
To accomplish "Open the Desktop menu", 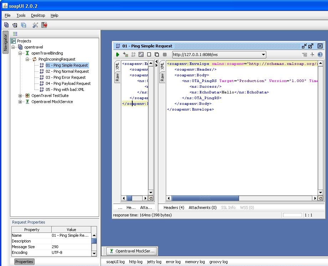I will pyautogui.click(x=38, y=15).
